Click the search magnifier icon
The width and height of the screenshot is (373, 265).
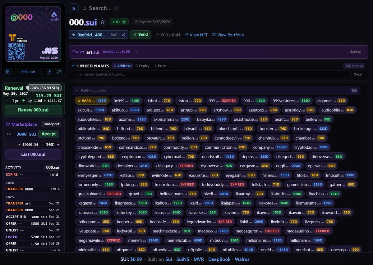[85, 8]
